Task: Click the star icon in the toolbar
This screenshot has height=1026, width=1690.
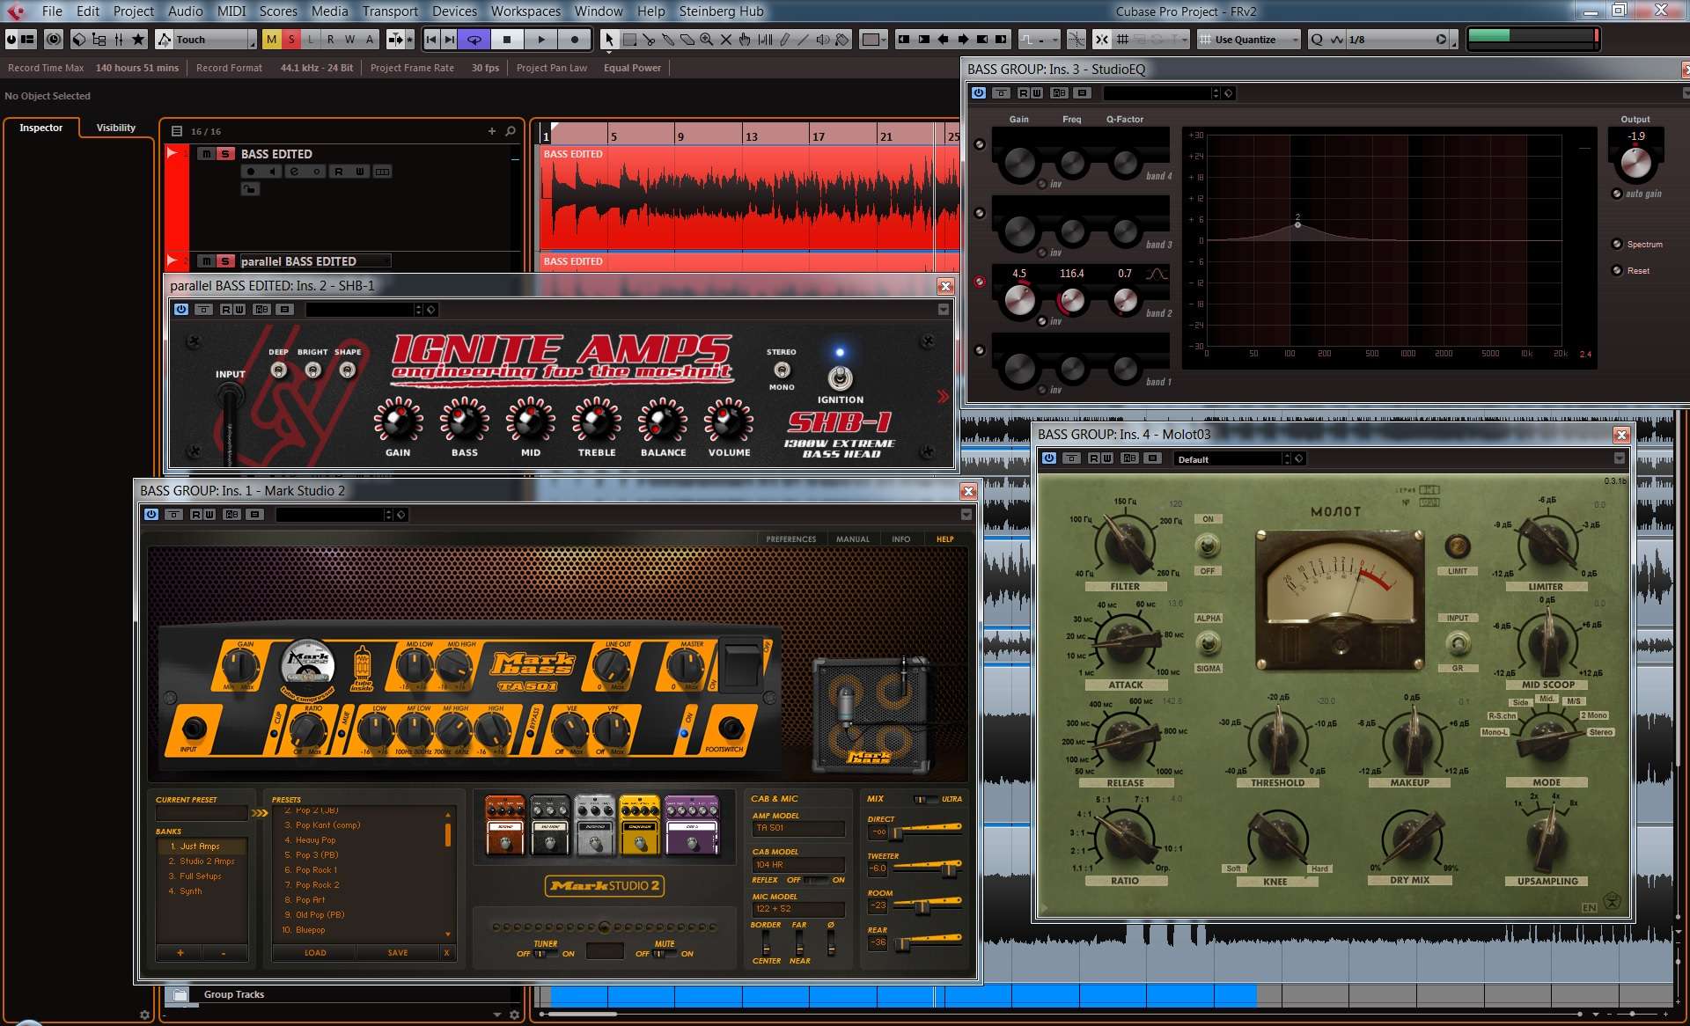Action: 138,40
